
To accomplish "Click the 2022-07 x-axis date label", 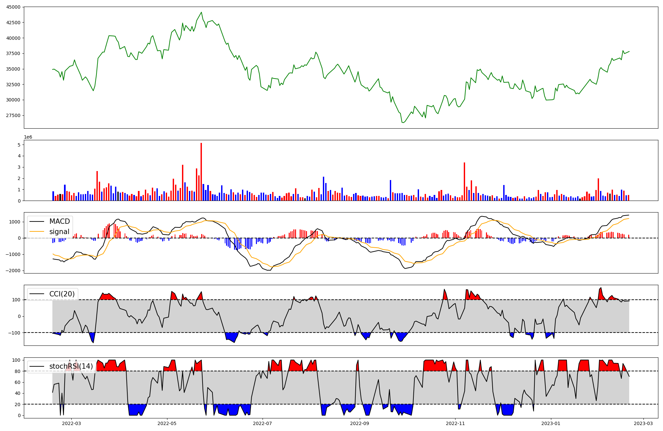I will click(x=263, y=423).
